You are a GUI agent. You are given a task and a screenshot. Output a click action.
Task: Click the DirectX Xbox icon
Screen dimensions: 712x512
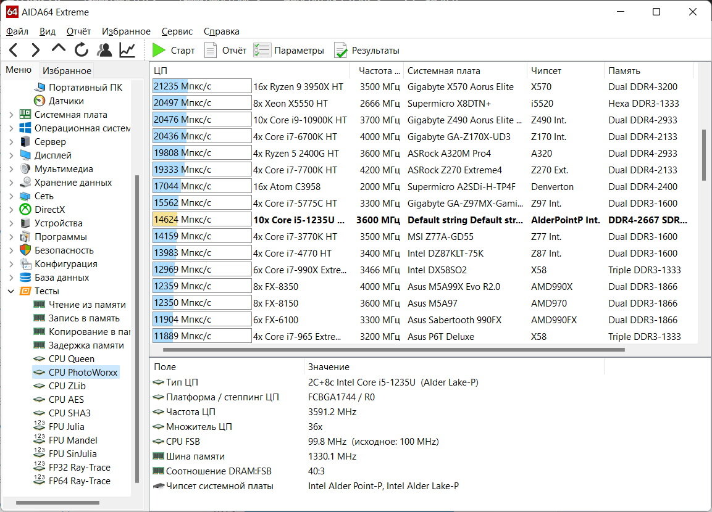(25, 210)
